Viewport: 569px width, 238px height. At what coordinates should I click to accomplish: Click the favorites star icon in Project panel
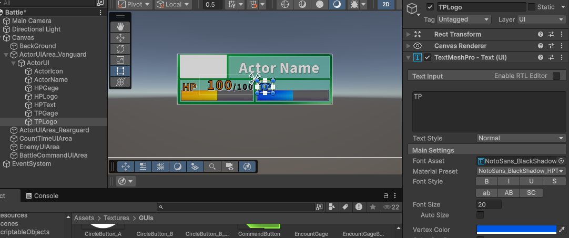point(373,207)
